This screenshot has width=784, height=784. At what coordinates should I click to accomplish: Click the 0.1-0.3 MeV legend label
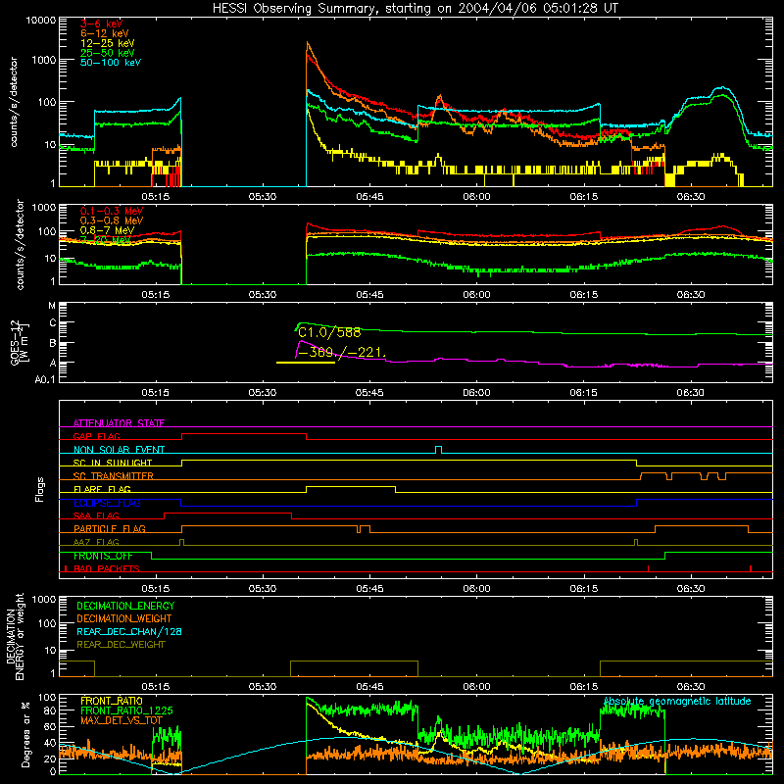pyautogui.click(x=112, y=211)
